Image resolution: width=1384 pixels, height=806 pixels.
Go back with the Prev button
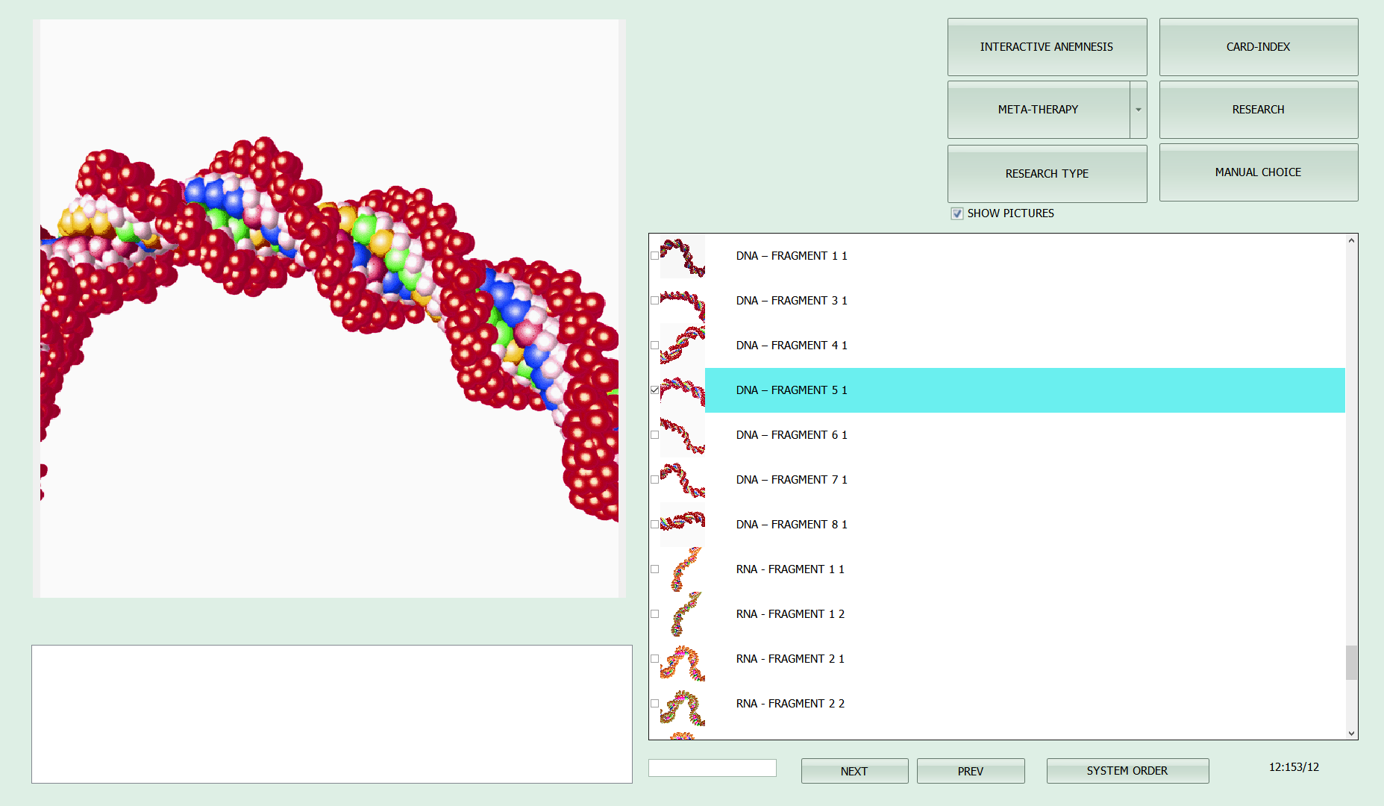[x=971, y=771]
